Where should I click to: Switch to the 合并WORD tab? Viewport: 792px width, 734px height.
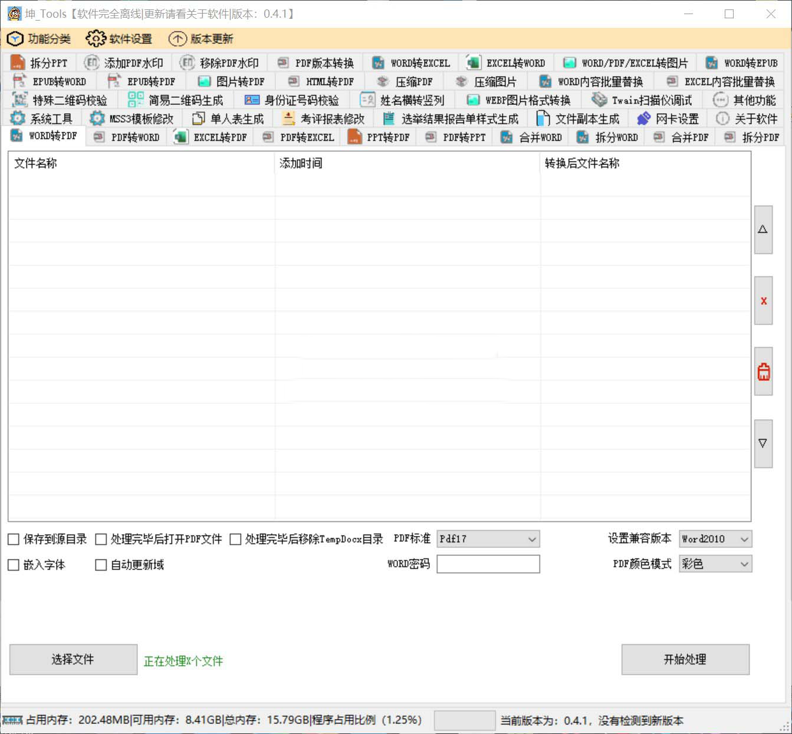tap(531, 137)
